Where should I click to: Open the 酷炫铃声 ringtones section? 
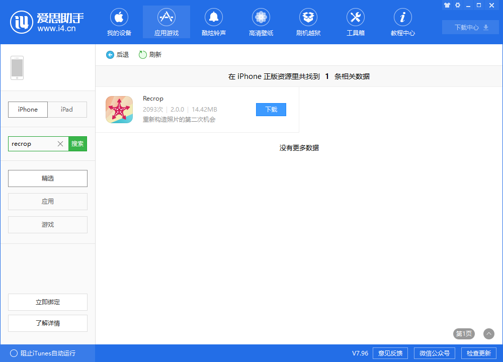point(214,22)
